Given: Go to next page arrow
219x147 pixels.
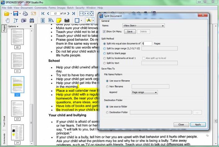Looking at the screenshot, I should (68, 13).
